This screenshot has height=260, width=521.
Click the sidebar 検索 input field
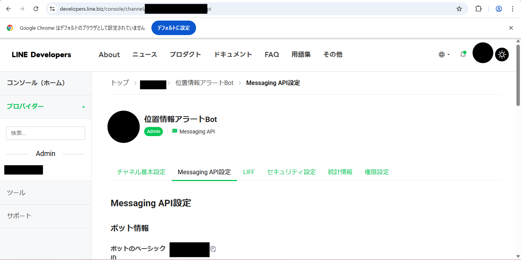45,133
